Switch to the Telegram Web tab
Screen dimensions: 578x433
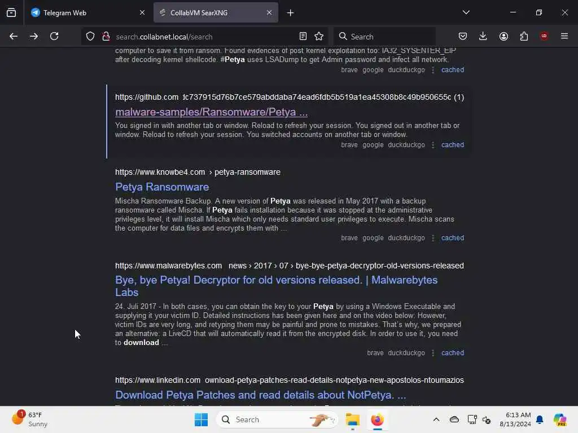(87, 12)
